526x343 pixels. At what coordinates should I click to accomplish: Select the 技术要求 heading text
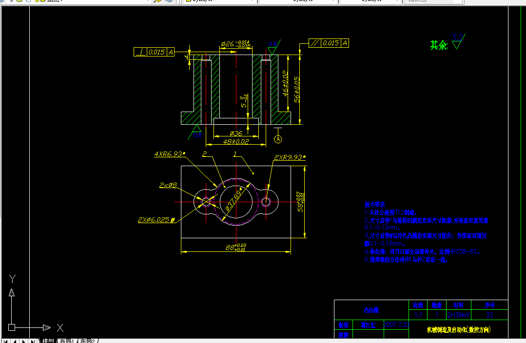point(375,204)
